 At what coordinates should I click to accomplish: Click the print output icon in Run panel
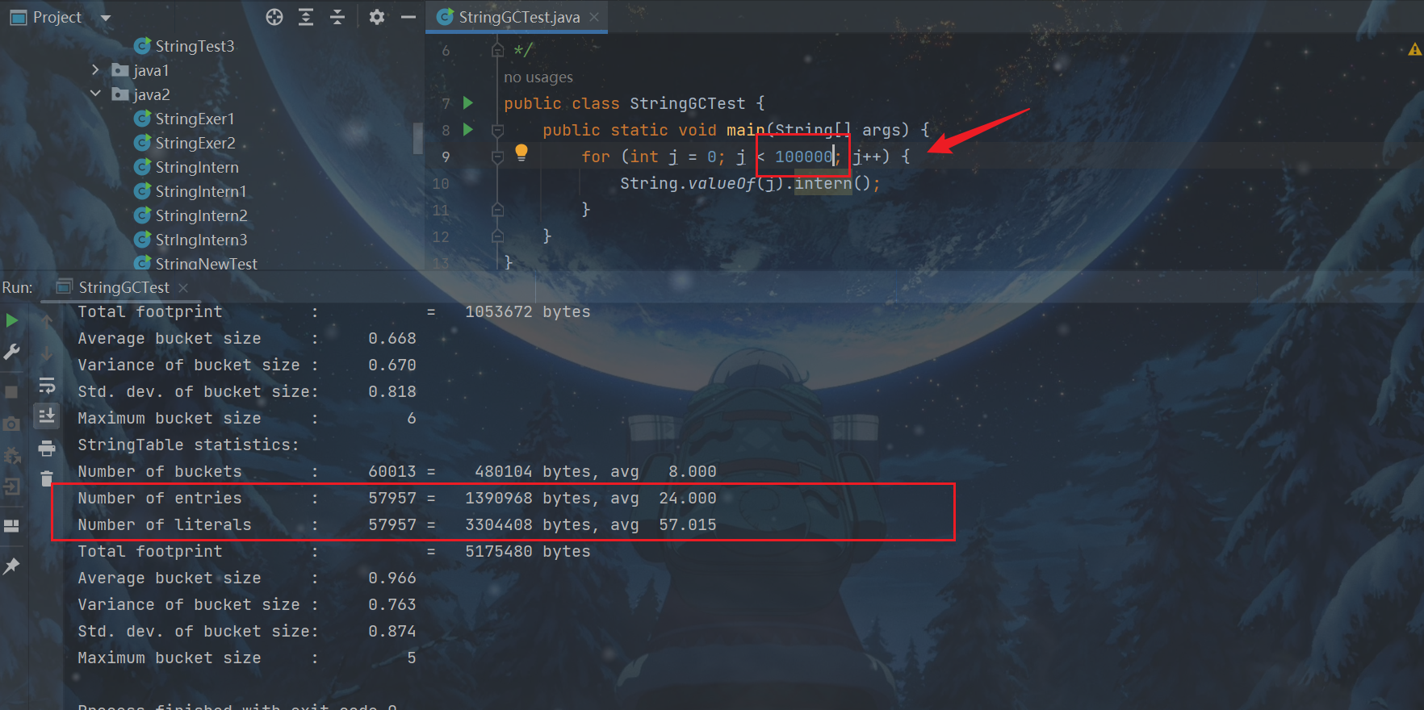[47, 448]
